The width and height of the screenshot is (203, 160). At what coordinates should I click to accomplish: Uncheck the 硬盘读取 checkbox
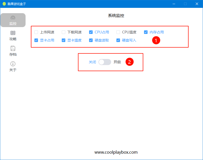coord(91,40)
